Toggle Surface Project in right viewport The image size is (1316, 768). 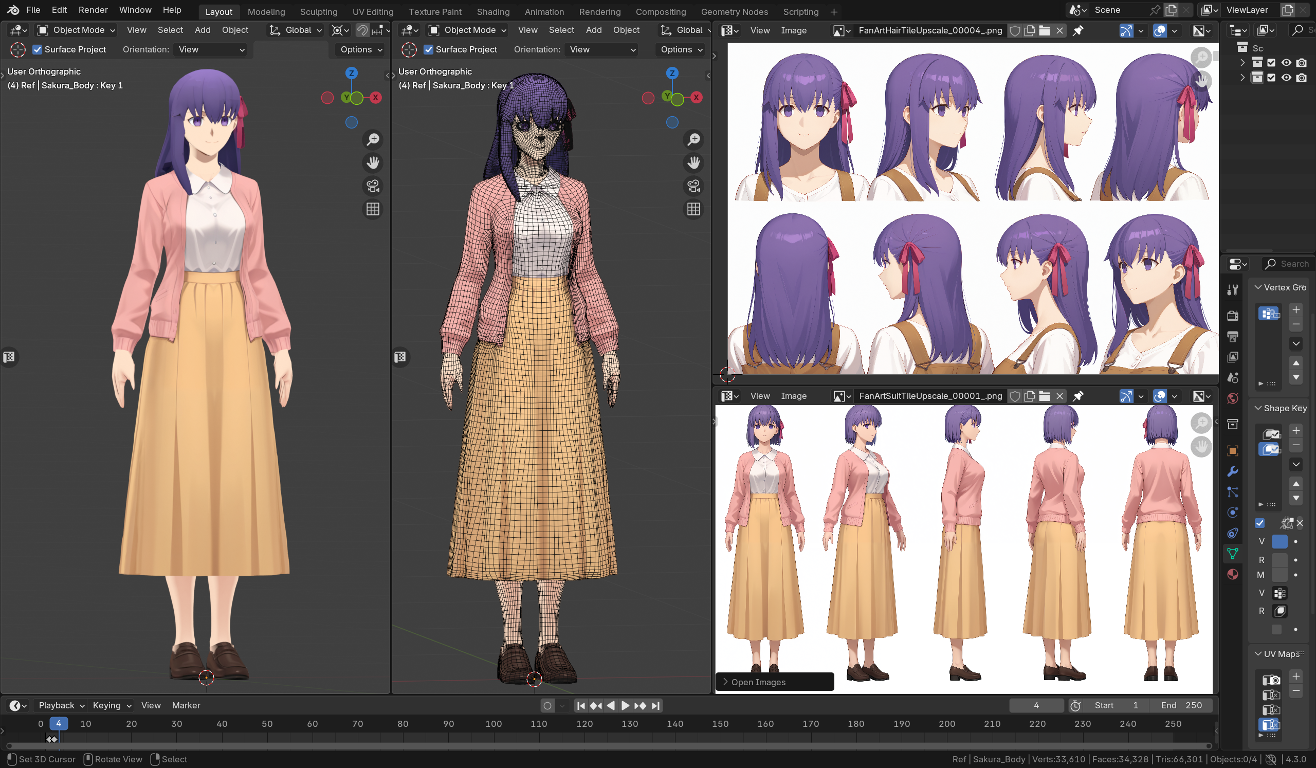click(x=429, y=49)
